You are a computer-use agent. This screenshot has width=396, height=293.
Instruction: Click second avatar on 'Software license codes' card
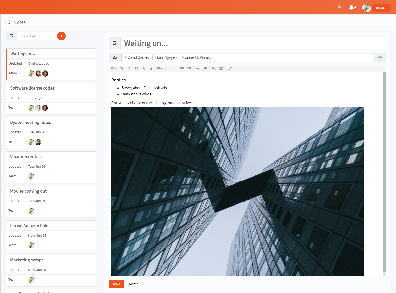tap(38, 108)
